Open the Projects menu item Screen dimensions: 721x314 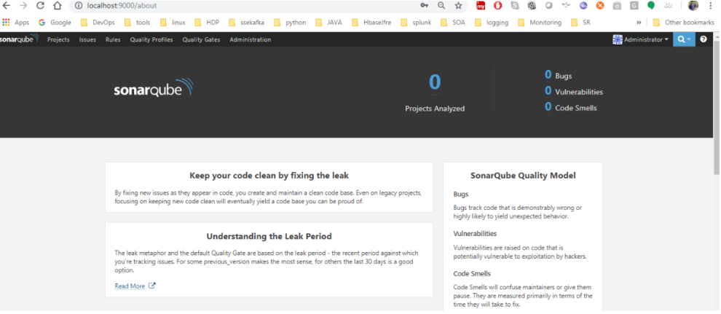click(58, 39)
